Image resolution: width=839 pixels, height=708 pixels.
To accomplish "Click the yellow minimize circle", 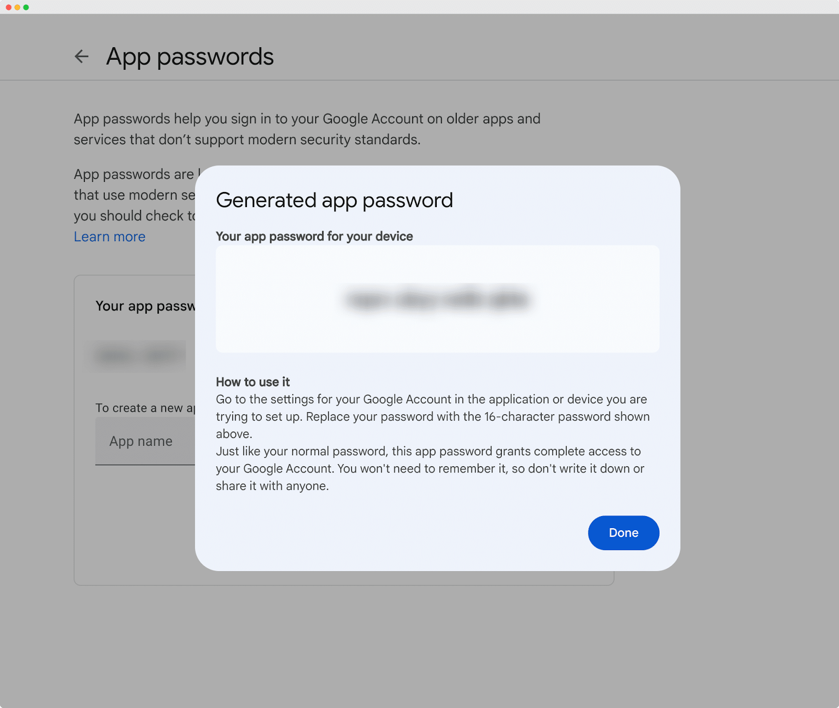I will click(17, 8).
